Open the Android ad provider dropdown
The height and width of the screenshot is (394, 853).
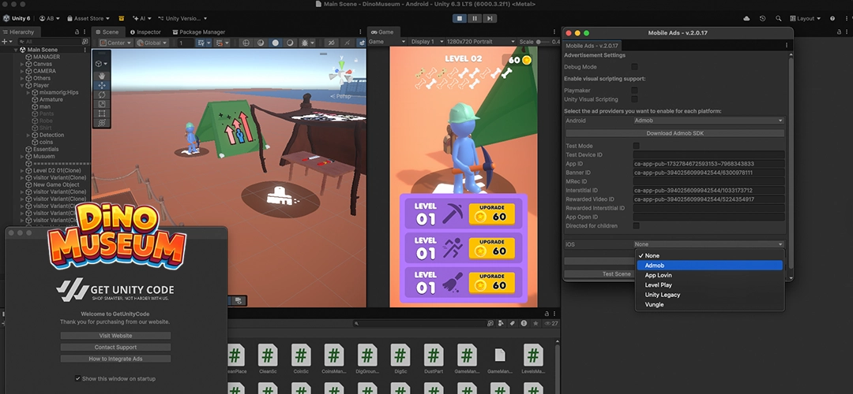tap(708, 121)
